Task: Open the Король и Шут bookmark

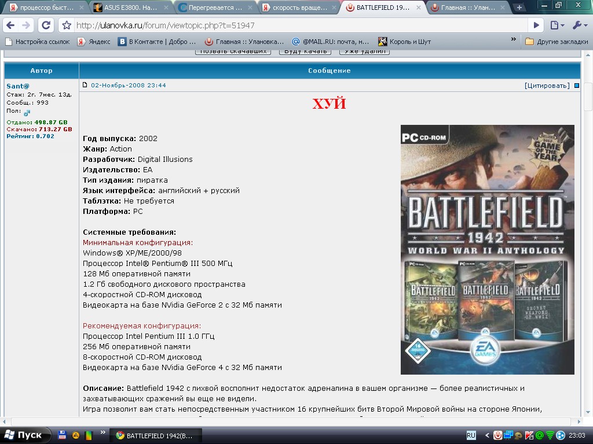Action: [404, 42]
